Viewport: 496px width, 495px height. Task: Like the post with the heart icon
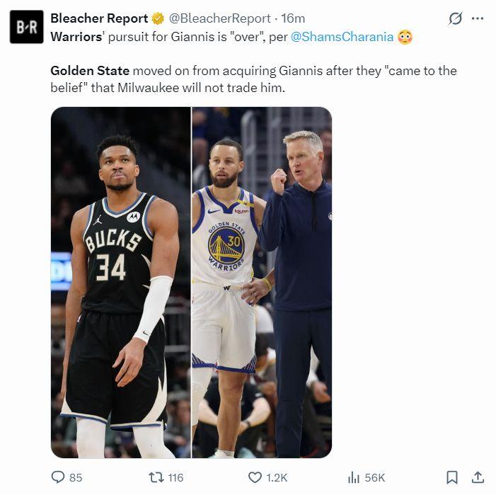click(255, 477)
